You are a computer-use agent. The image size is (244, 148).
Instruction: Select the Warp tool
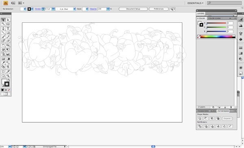(x=3, y=49)
